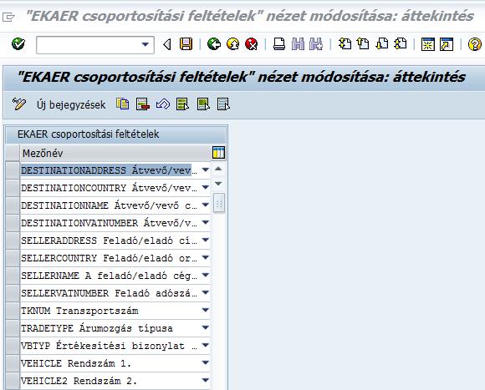The image size is (485, 390).
Task: Cancel with the red X icon
Action: click(252, 44)
